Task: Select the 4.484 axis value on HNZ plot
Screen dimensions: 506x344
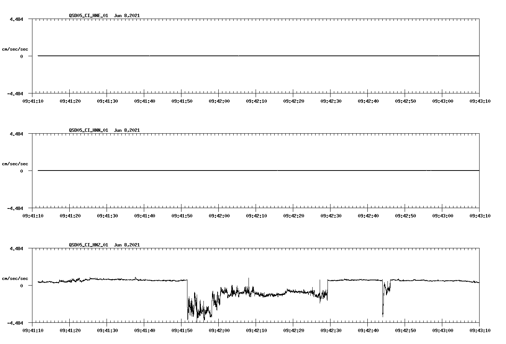Action: click(x=16, y=248)
